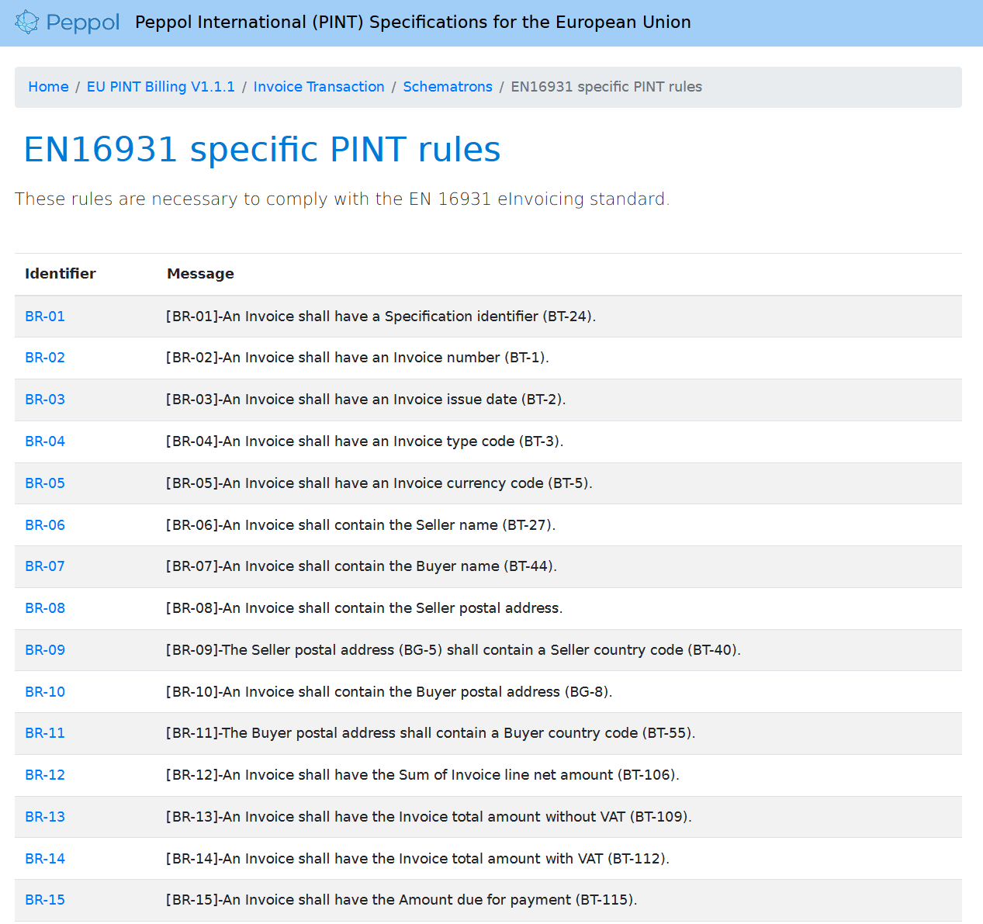Image resolution: width=983 pixels, height=924 pixels.
Task: Select the BR-02 Invoice number message
Action: (x=358, y=358)
